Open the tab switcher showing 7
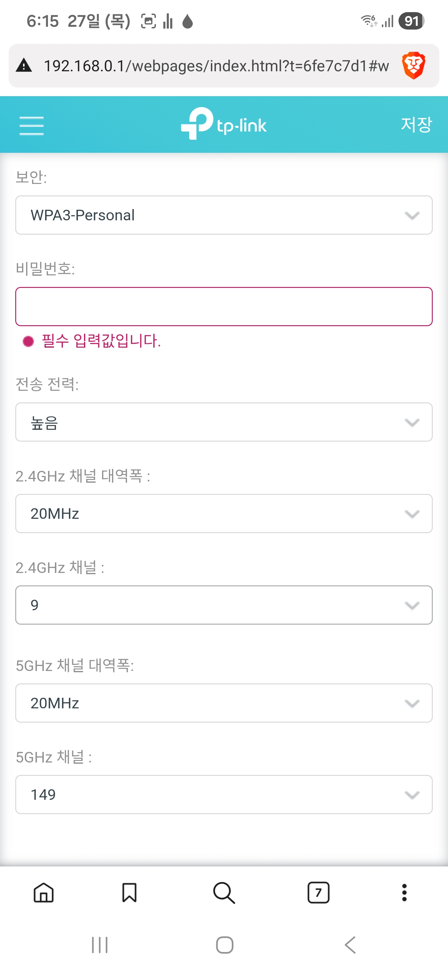The width and height of the screenshot is (448, 971). point(318,893)
